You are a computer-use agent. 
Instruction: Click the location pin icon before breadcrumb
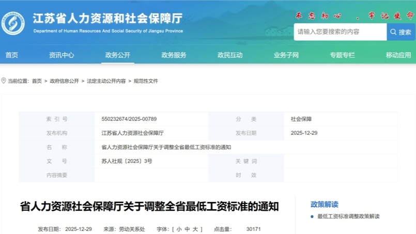4,81
